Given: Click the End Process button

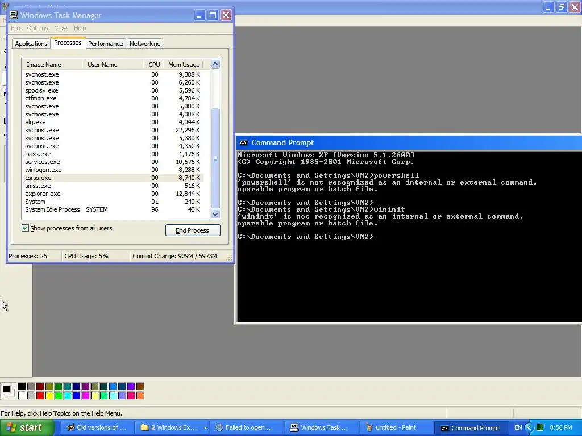Looking at the screenshot, I should [x=193, y=230].
